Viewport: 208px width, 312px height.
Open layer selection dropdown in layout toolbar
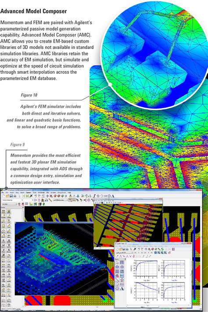pos(67,200)
